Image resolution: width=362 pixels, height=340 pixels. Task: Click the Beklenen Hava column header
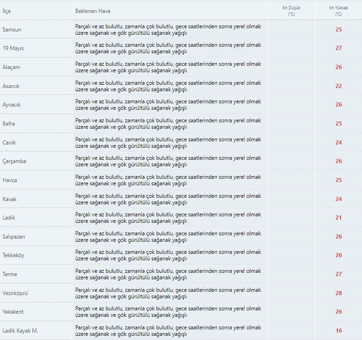click(93, 11)
